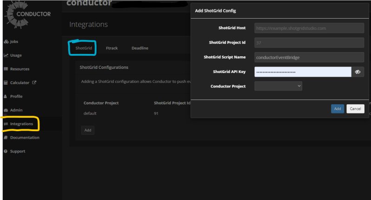
Task: Click the Integrations arrows icon
Action: pyautogui.click(x=6, y=124)
